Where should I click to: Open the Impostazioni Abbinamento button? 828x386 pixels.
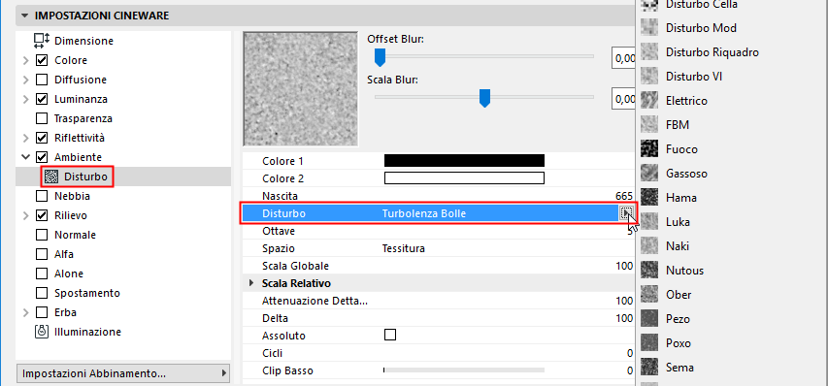pyautogui.click(x=123, y=373)
